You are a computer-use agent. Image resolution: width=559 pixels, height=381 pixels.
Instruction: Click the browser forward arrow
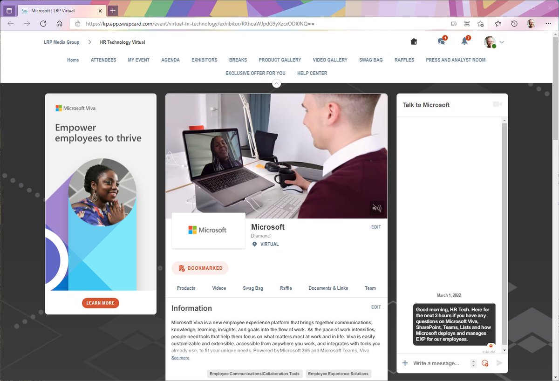coord(27,23)
